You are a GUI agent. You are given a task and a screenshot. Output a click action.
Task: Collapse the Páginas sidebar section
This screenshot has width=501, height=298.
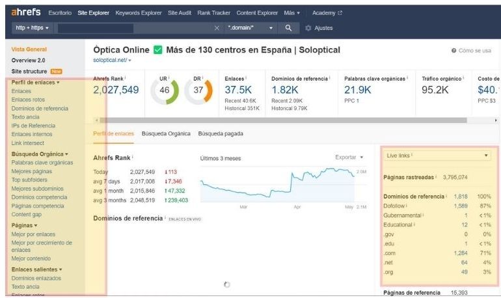coord(24,225)
